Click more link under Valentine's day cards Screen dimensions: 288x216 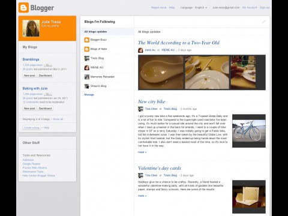142,196
